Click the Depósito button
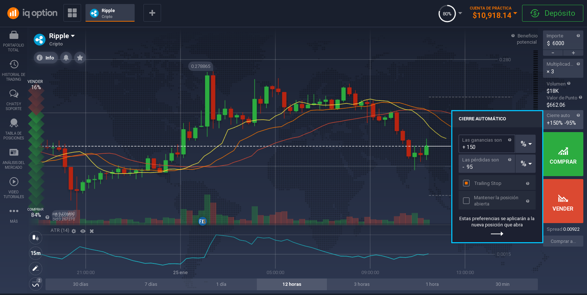Image resolution: width=587 pixels, height=295 pixels. [x=553, y=13]
